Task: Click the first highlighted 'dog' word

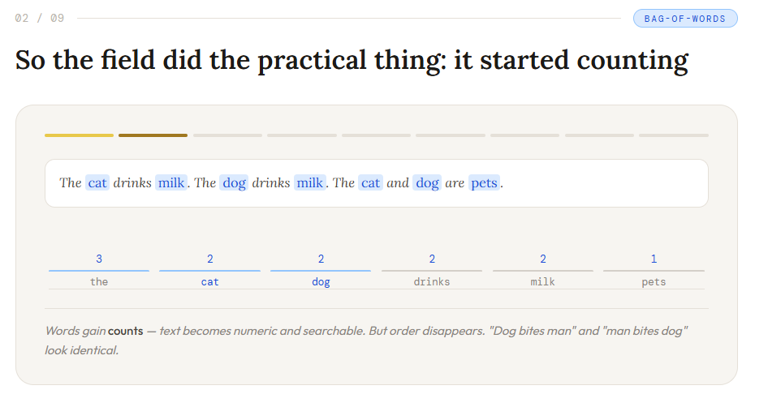Action: [x=234, y=183]
